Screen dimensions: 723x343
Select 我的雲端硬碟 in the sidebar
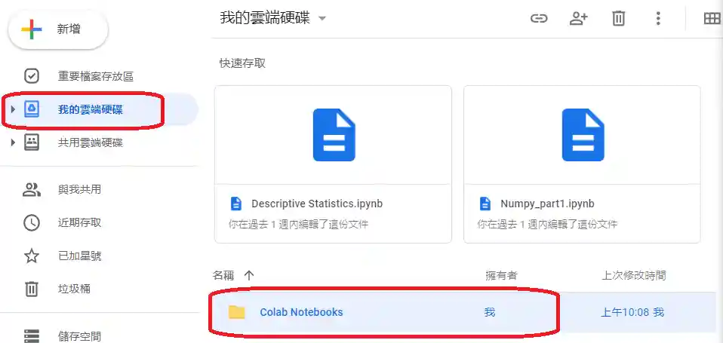pos(91,109)
